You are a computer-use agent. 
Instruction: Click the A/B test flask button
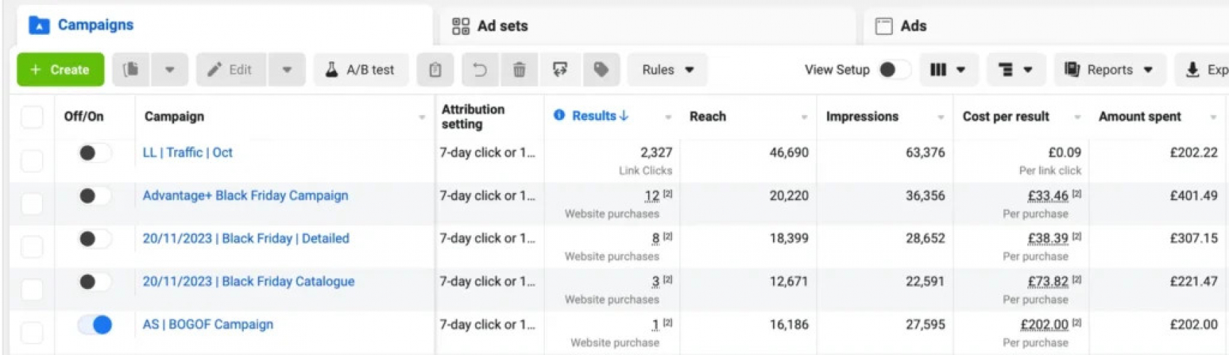[360, 70]
